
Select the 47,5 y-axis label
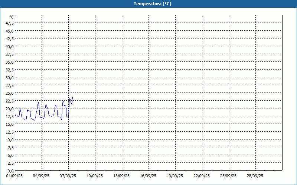[10, 23]
